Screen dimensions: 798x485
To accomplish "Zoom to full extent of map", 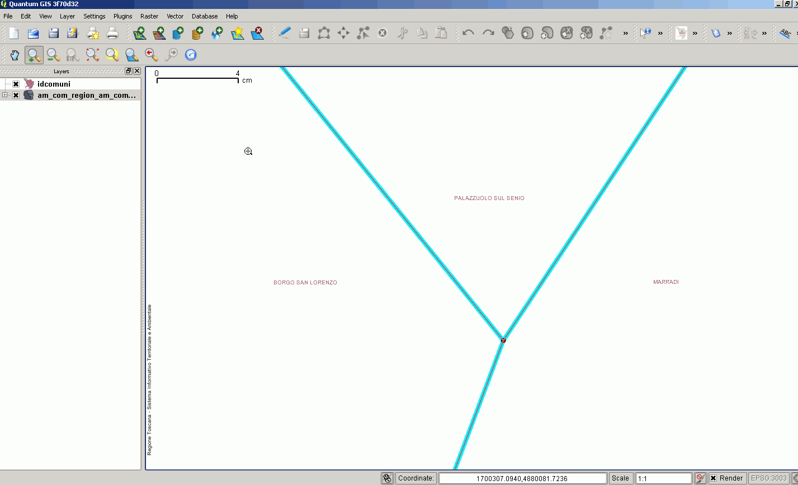I will point(92,55).
